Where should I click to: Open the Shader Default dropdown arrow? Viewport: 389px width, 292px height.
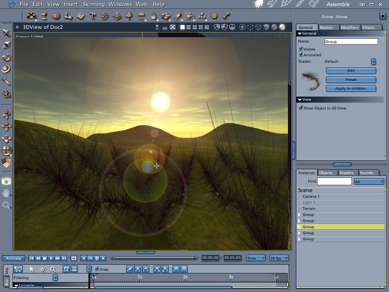click(373, 62)
